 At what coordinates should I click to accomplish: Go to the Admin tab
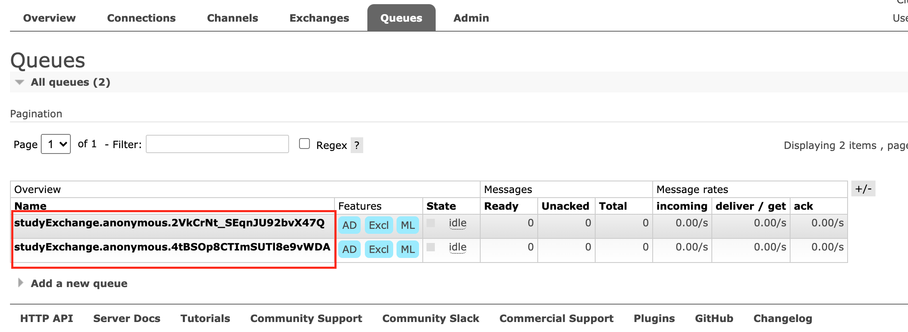click(x=471, y=18)
